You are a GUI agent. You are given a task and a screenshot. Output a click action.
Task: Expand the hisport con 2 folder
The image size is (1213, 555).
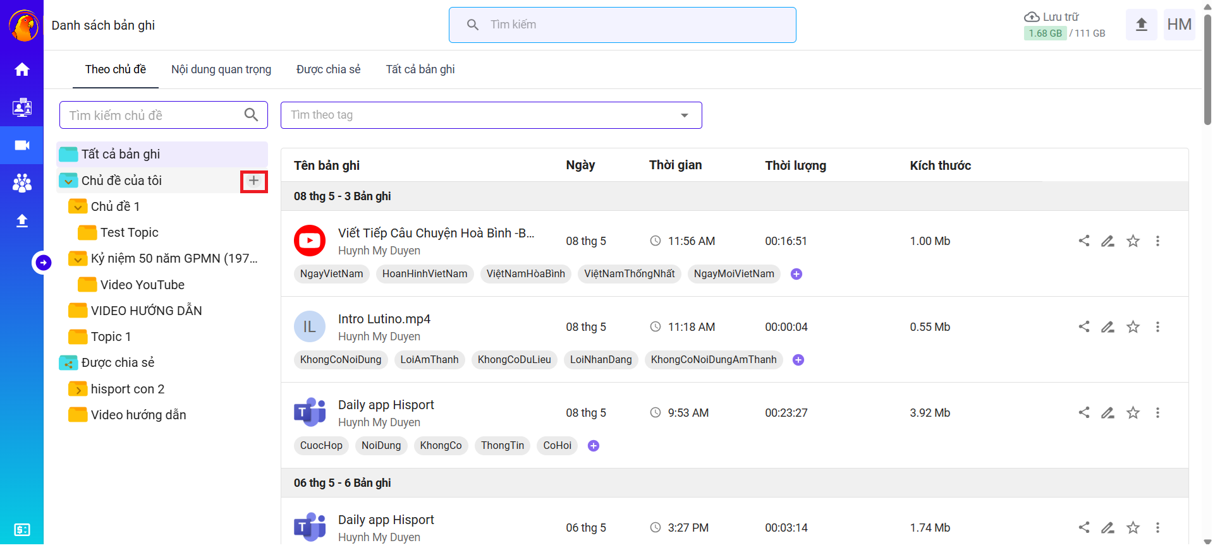click(x=78, y=390)
